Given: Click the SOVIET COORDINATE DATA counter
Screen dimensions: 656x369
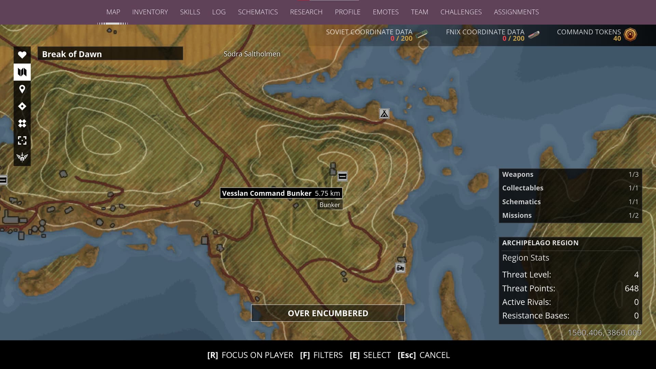Looking at the screenshot, I should point(369,35).
